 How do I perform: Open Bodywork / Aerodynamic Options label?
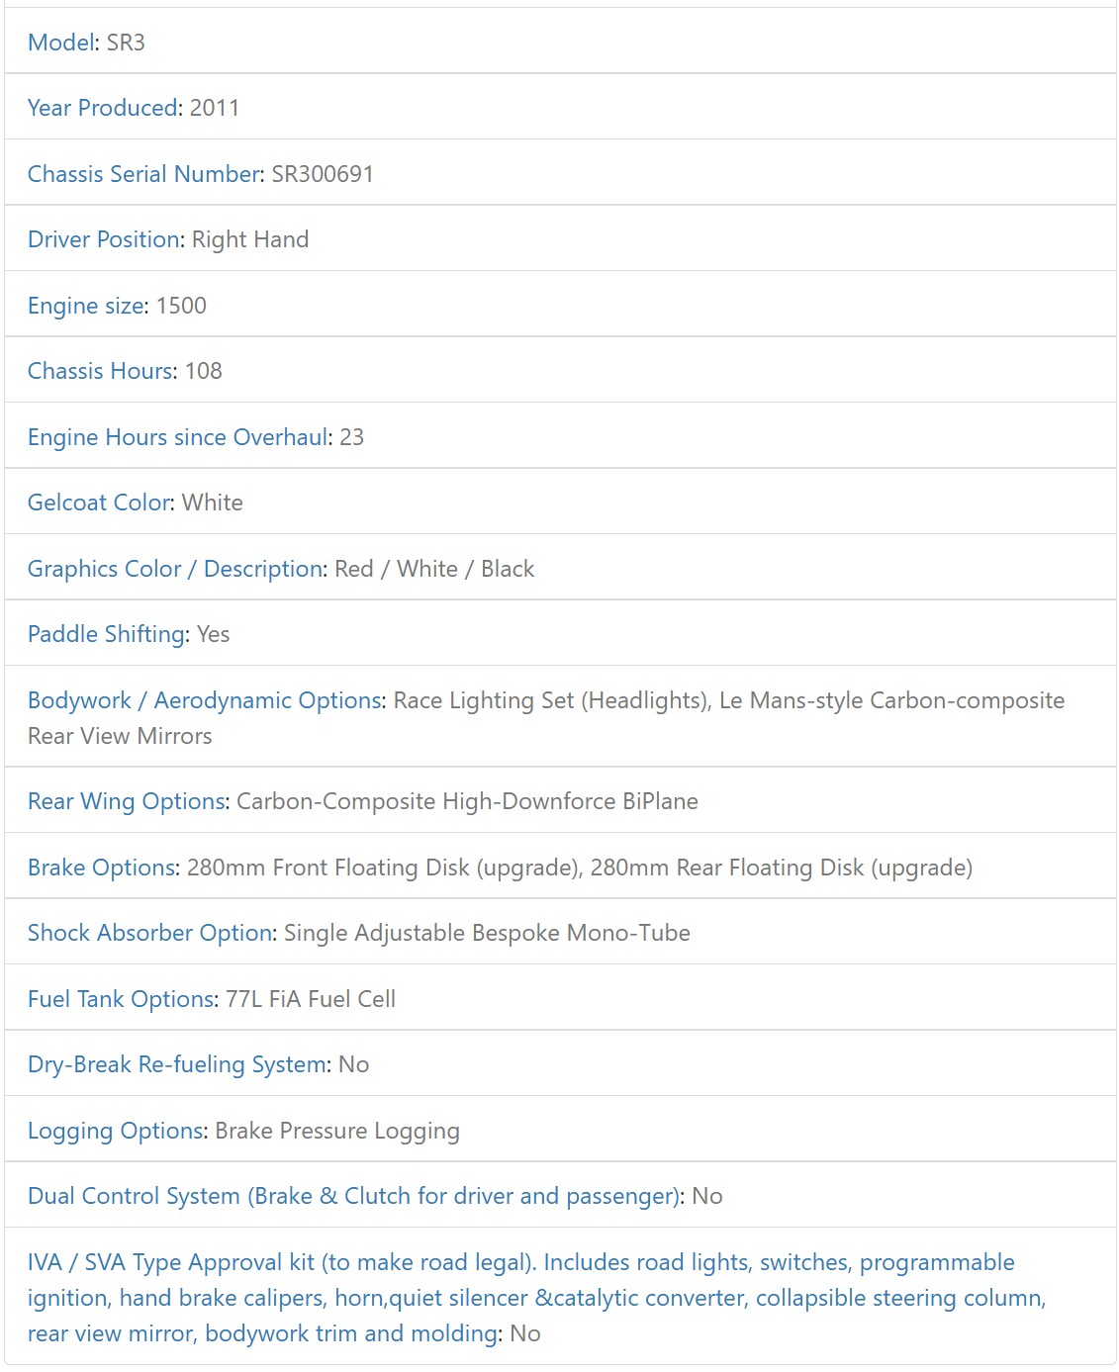pos(204,700)
